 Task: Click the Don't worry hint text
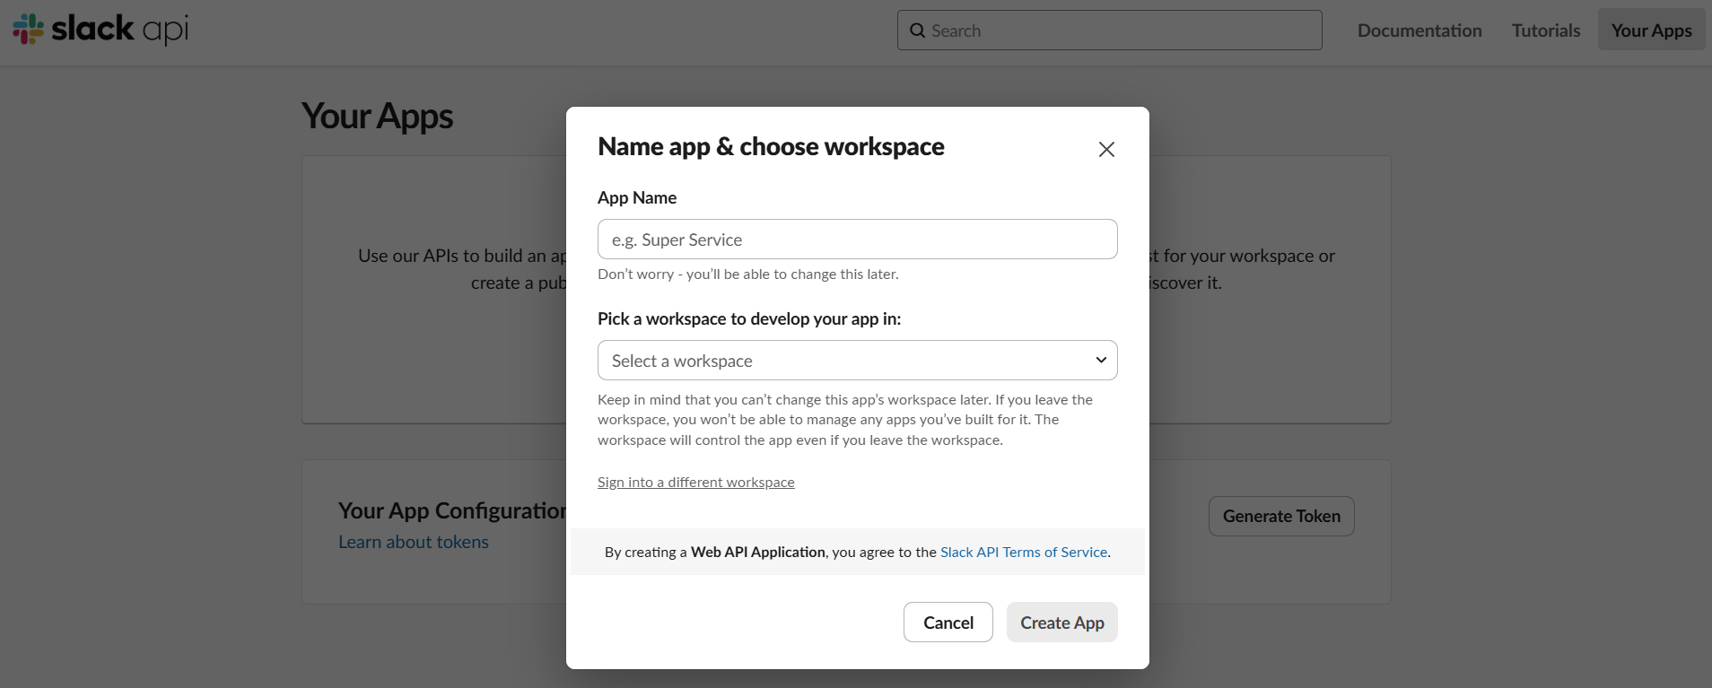(747, 274)
